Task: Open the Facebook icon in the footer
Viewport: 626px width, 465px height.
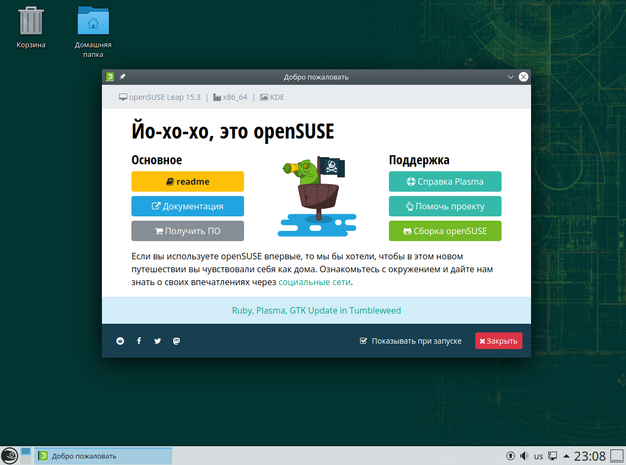Action: tap(139, 341)
